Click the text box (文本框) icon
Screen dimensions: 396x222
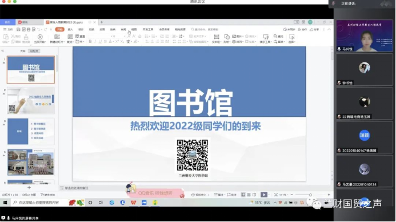click(217, 37)
